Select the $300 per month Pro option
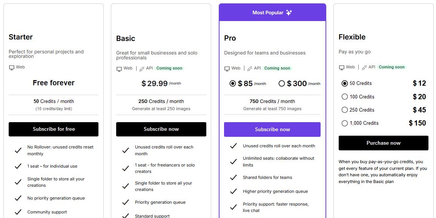This screenshot has width=436, height=218. (282, 83)
